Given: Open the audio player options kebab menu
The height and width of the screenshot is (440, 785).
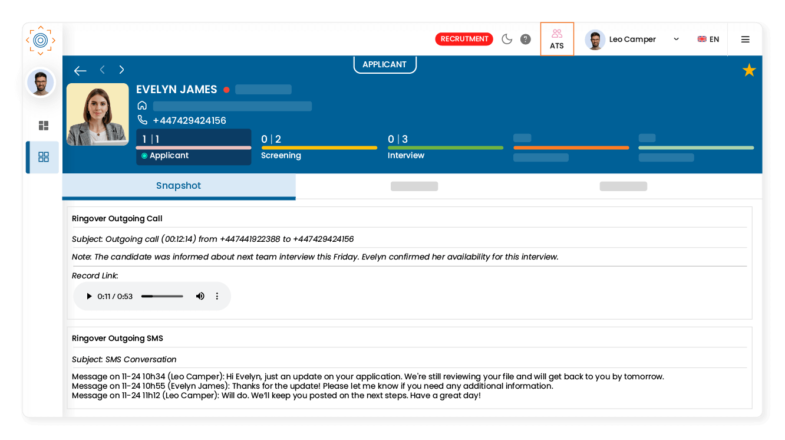Looking at the screenshot, I should click(x=217, y=296).
